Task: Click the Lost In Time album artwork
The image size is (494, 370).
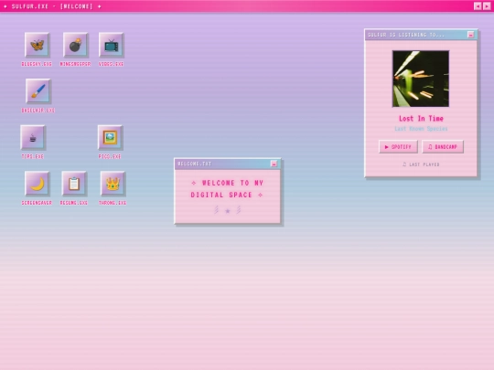Action: [421, 79]
